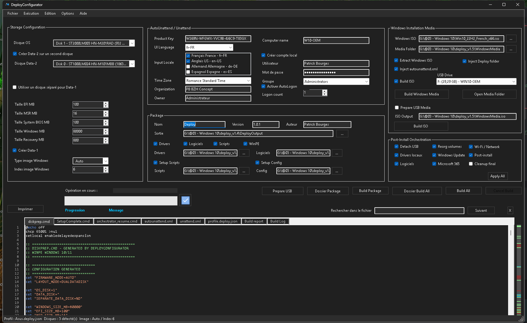Browse for Sortie output folder
Screen dimensions: 527x323
pyautogui.click(x=342, y=134)
